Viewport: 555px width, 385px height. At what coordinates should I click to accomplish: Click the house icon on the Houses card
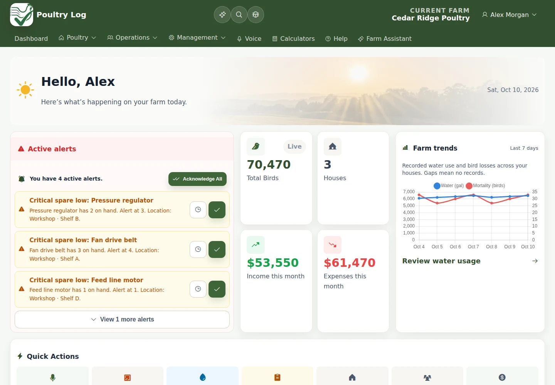coord(333,147)
